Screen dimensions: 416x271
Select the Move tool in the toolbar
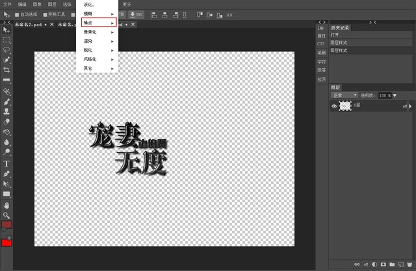(x=6, y=30)
